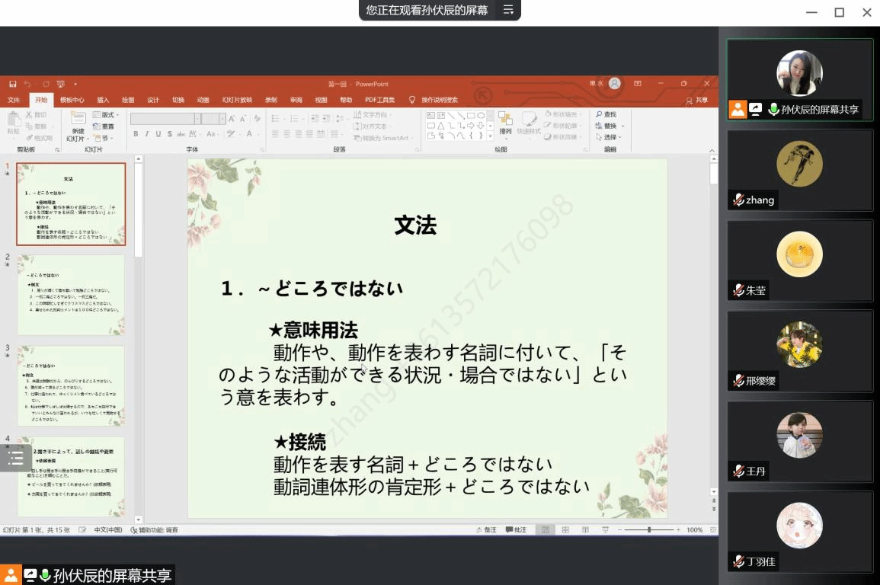Start slideshow from the status bar icon
Screen dimensions: 880x585
click(x=605, y=530)
